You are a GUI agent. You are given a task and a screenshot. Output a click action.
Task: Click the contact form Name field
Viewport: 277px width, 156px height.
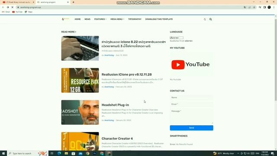click(191, 97)
